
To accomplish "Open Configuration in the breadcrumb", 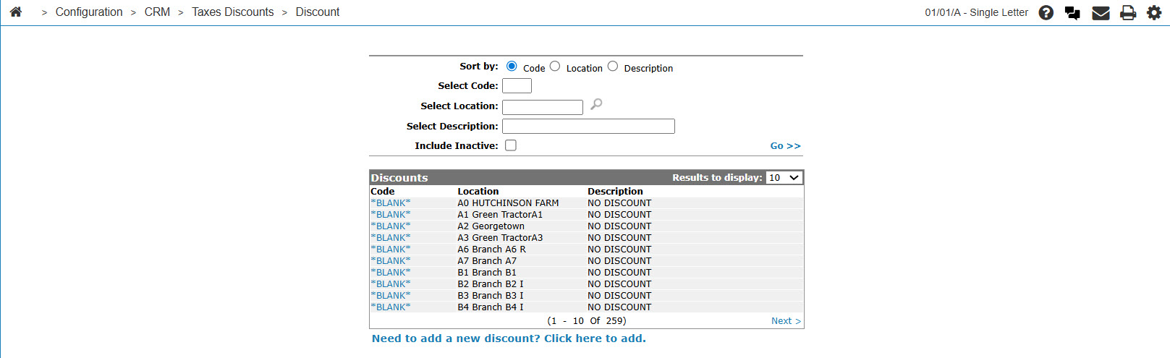I will [89, 12].
